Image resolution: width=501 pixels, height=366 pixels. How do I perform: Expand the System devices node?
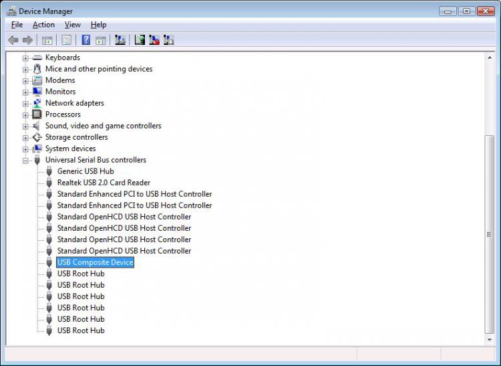click(x=25, y=149)
